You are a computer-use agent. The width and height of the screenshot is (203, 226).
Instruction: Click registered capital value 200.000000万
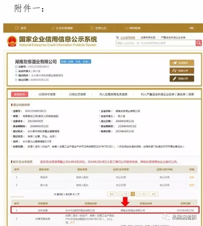coord(35,121)
